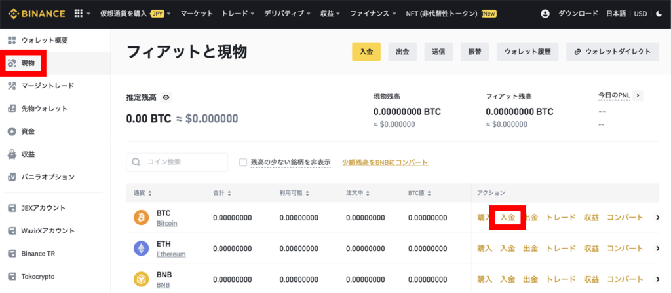The width and height of the screenshot is (671, 293).
Task: Open ダウンロード in top bar
Action: pos(578,14)
